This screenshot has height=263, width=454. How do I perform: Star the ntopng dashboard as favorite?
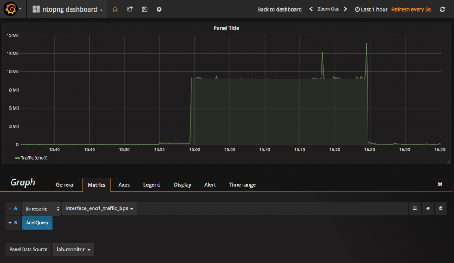pyautogui.click(x=115, y=9)
